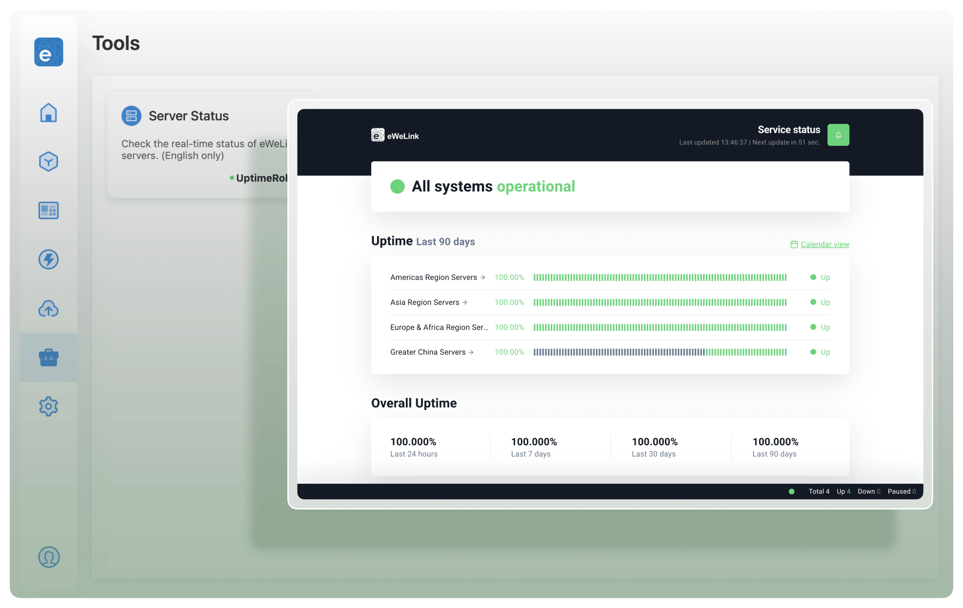Select the toolbox Tools icon in sidebar
Image resolution: width=963 pixels, height=608 pixels.
[49, 357]
